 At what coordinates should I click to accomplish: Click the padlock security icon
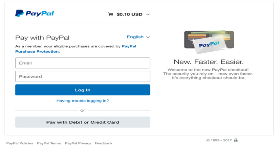pos(236,140)
